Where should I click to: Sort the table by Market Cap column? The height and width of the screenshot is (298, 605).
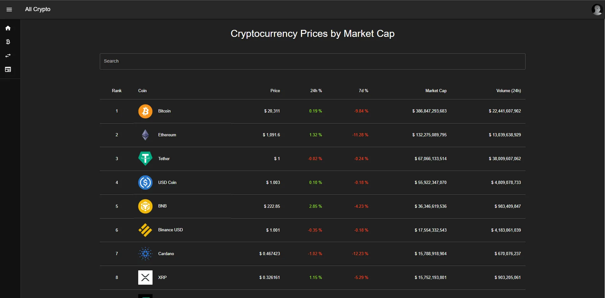coord(436,91)
